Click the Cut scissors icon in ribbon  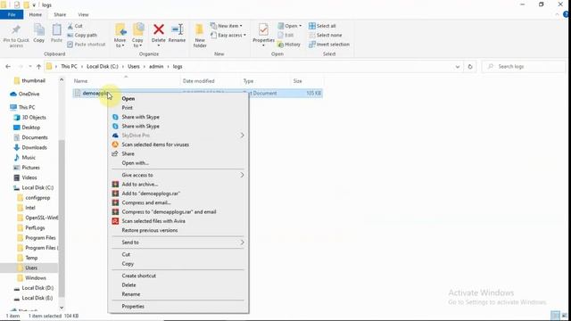pos(70,26)
